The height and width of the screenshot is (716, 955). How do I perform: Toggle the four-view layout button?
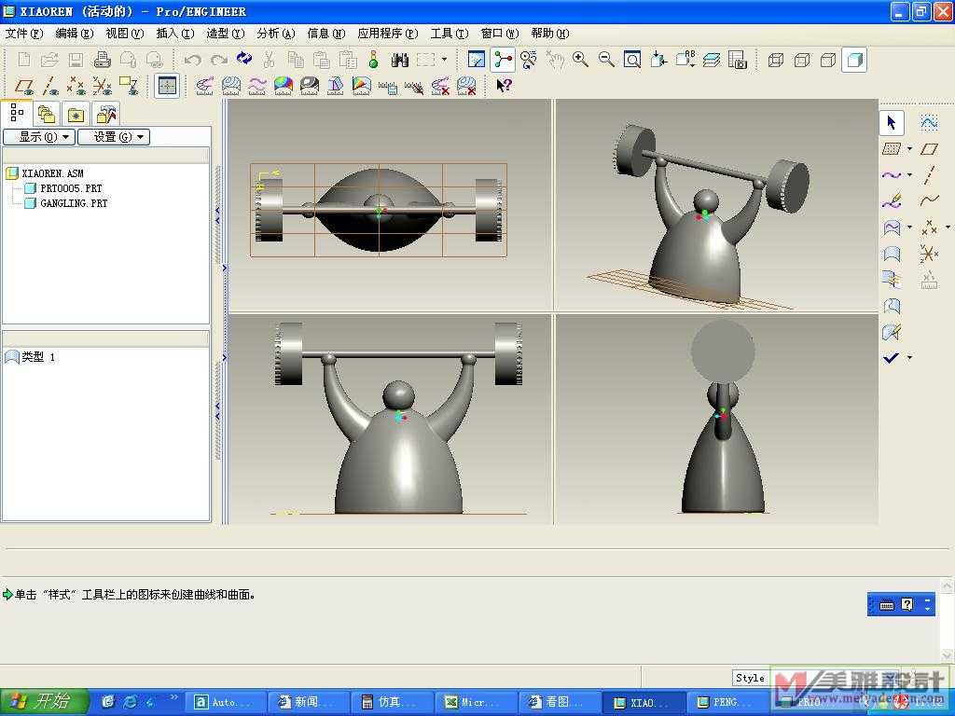167,86
